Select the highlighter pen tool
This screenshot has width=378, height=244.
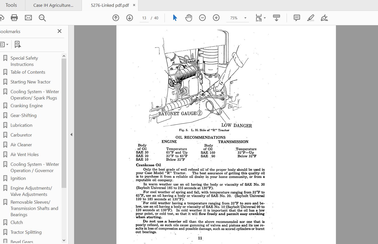311,18
